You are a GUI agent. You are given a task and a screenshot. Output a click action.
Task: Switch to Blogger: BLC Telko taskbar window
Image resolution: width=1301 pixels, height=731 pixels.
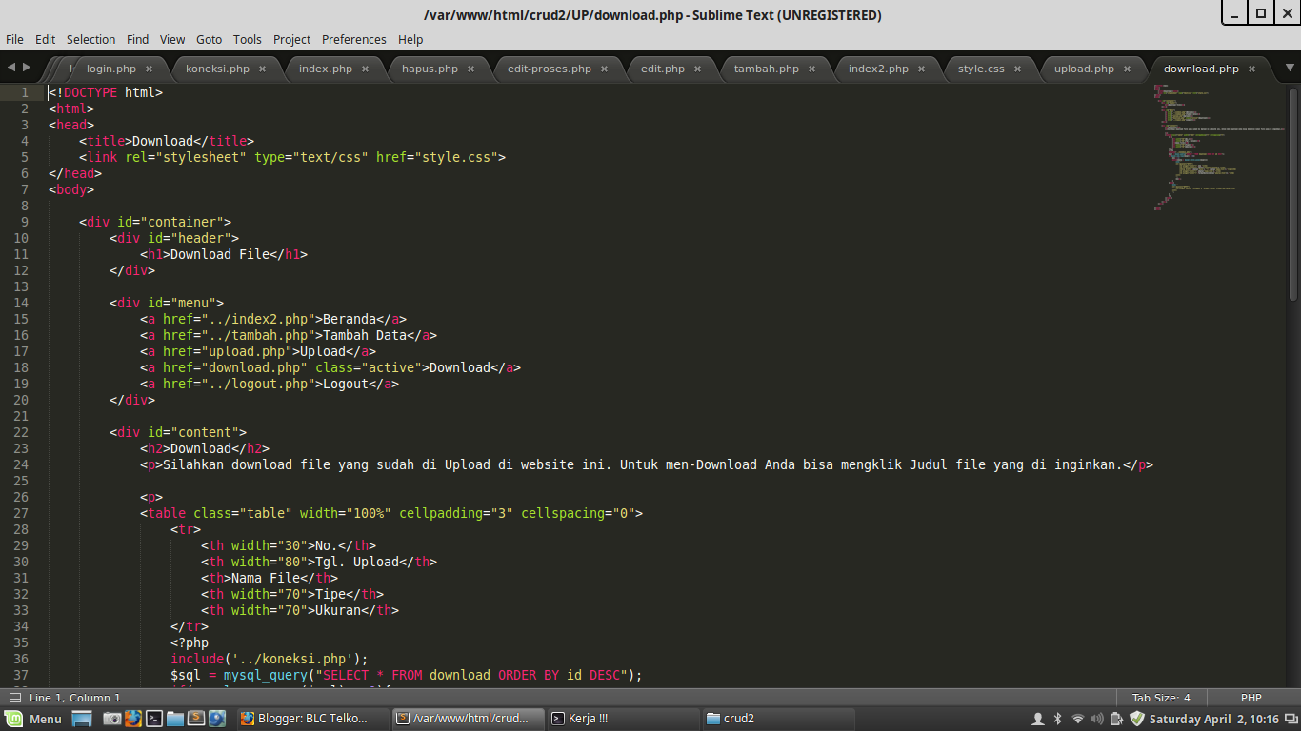313,719
